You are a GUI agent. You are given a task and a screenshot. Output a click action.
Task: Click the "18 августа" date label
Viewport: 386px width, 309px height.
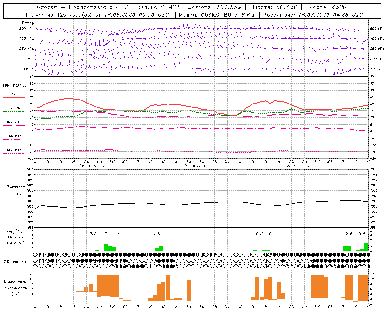[297, 166]
